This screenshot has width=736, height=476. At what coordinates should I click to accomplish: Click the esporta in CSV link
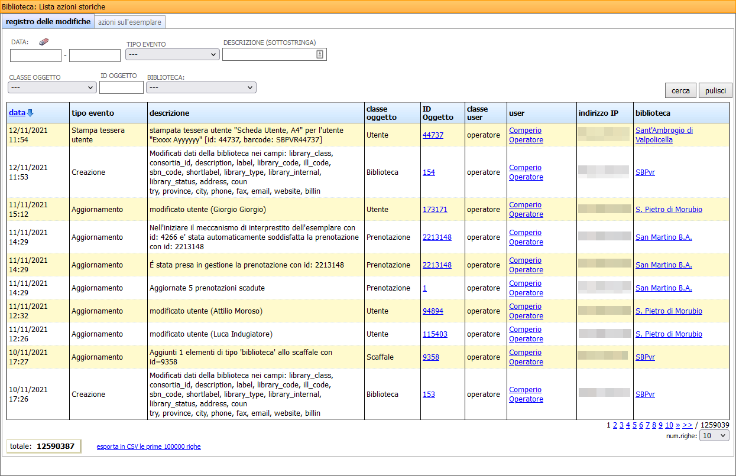pos(148,446)
